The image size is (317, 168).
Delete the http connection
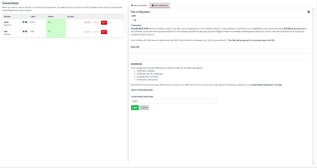[x=87, y=32]
